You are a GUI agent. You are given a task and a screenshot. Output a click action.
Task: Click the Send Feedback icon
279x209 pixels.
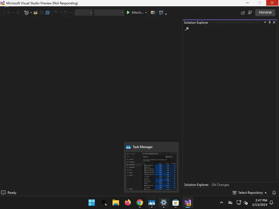coord(250,13)
